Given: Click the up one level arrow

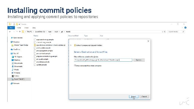Looking at the screenshot, I should [x=20, y=32].
